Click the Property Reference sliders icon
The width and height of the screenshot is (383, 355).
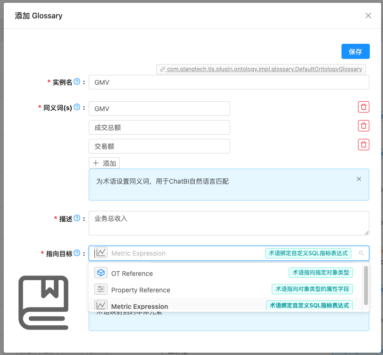point(101,289)
